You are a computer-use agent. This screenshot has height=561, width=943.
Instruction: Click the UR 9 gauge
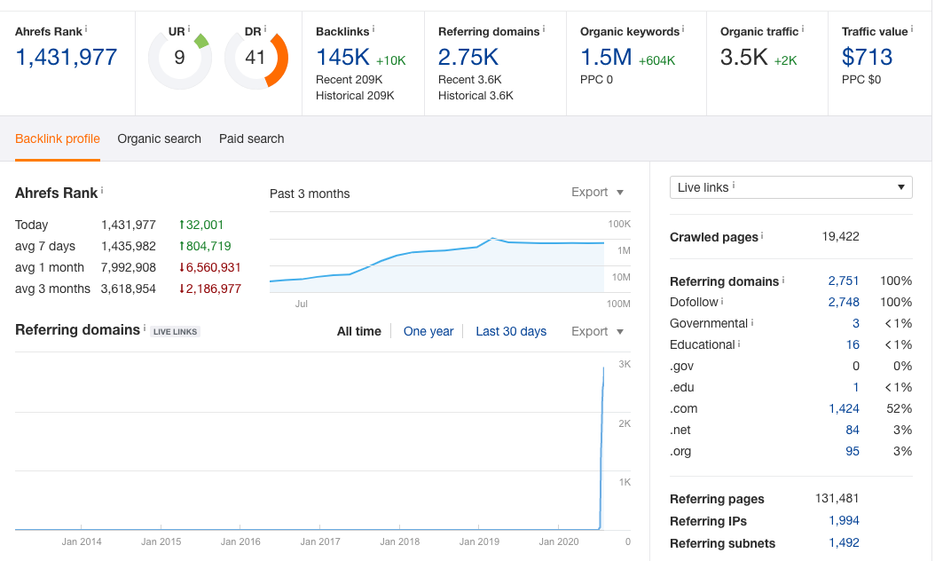pyautogui.click(x=180, y=59)
